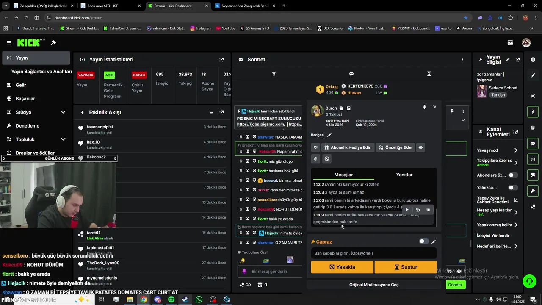Open the green headset support button

[x=529, y=281]
